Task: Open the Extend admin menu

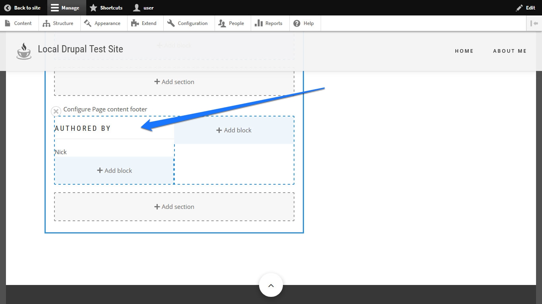Action: [x=145, y=23]
